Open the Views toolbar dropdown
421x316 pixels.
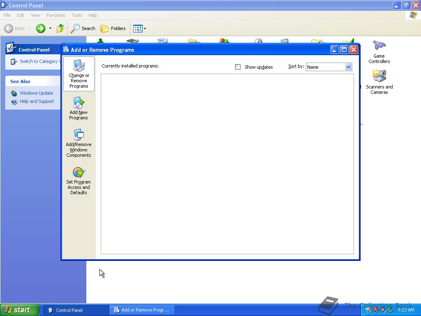[140, 28]
